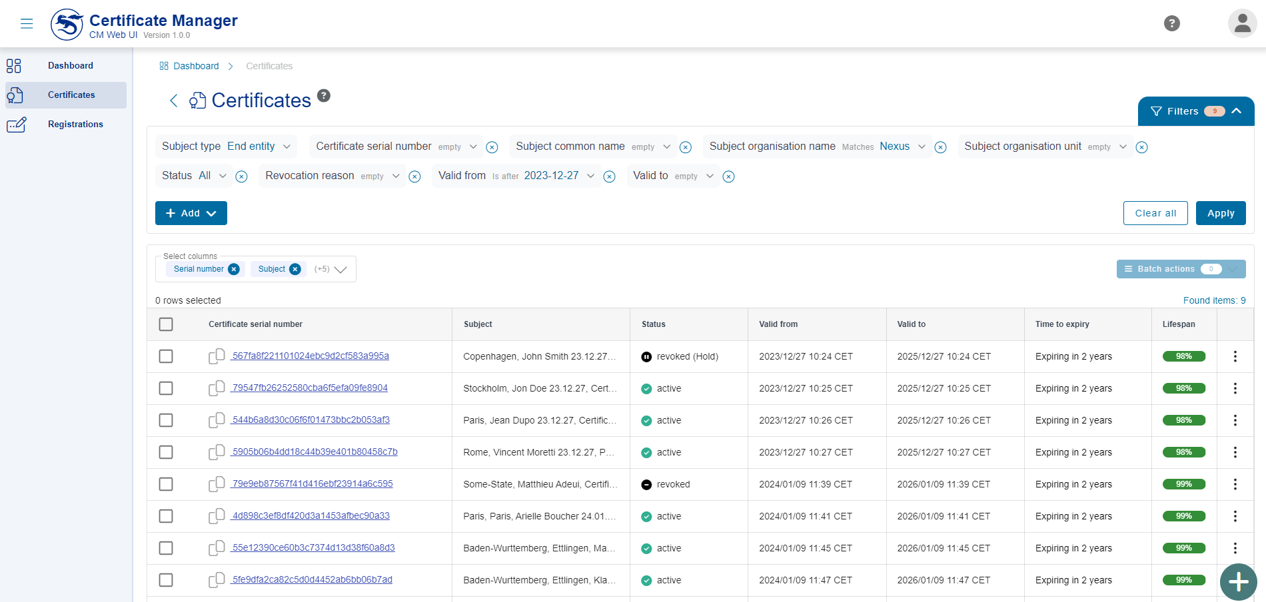The width and height of the screenshot is (1266, 602).
Task: Open Registrations in the sidebar
Action: [x=75, y=124]
